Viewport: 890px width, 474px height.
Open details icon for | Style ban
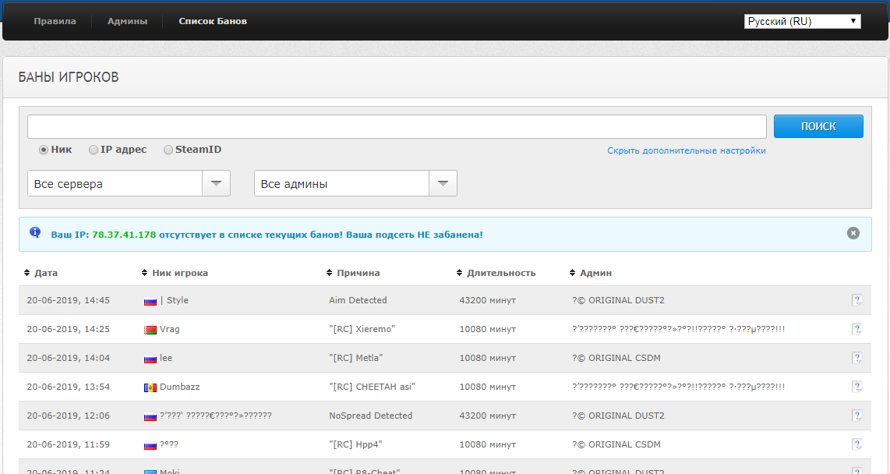(x=857, y=300)
